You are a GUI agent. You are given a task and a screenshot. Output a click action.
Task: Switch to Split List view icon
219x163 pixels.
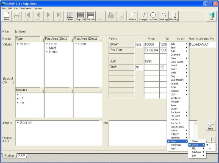[91, 16]
